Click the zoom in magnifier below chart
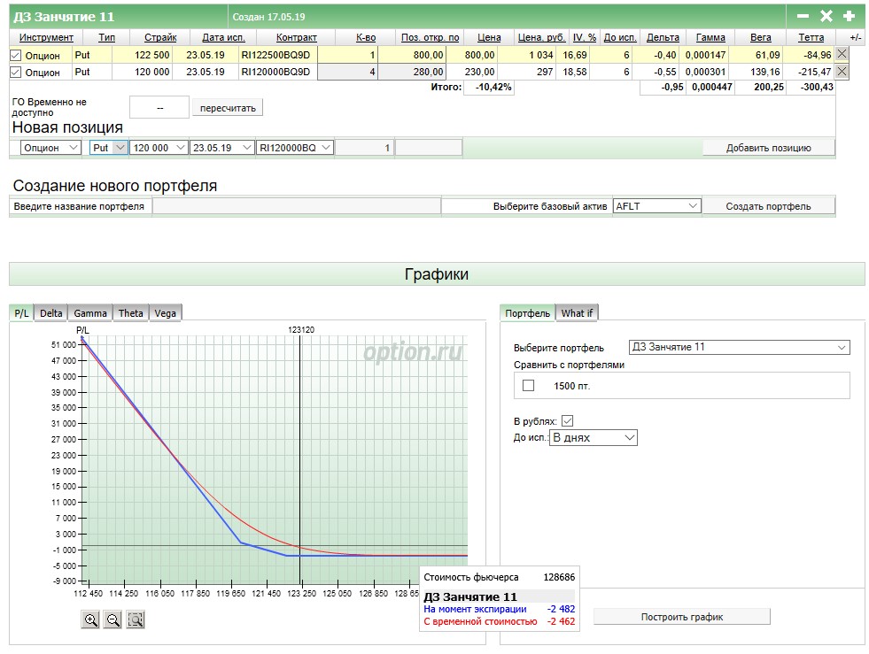 (x=90, y=620)
